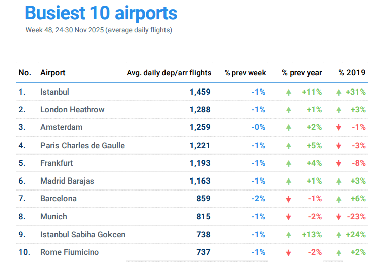Viewport: 385px width, 268px height.
Task: Click red down arrow for Munich 2019 change
Action: [338, 217]
